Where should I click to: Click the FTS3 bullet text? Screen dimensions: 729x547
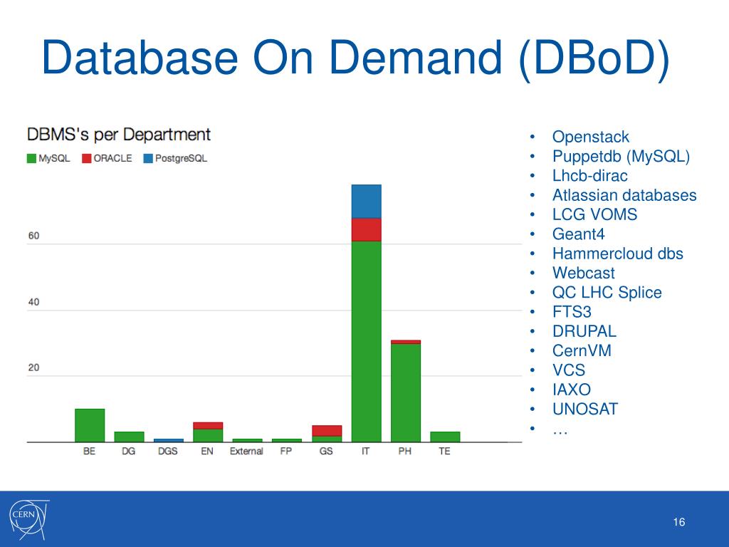572,312
